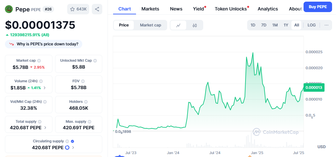Expand Volume (24h) details chevron
The width and height of the screenshot is (336, 157).
pyautogui.click(x=45, y=87)
